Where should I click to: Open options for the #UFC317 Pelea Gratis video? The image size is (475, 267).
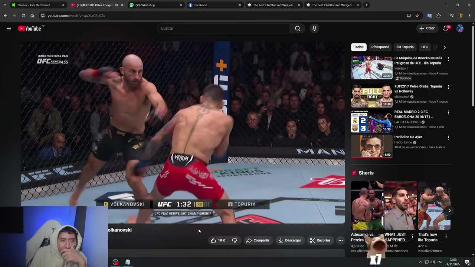(448, 87)
